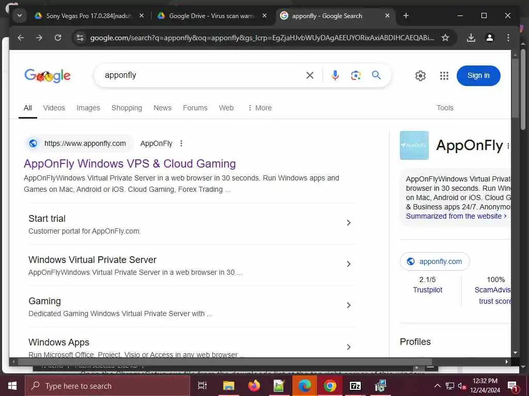Viewport: 529px width, 396px height.
Task: Open site information icon in address bar
Action: 80,38
